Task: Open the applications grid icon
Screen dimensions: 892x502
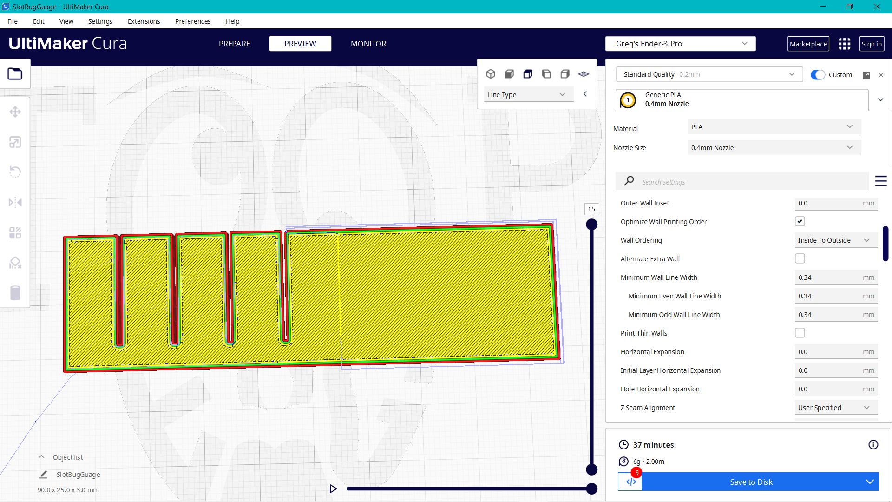Action: (x=844, y=44)
